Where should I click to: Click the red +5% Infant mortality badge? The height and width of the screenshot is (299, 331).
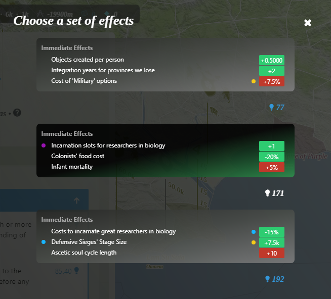coord(272,167)
